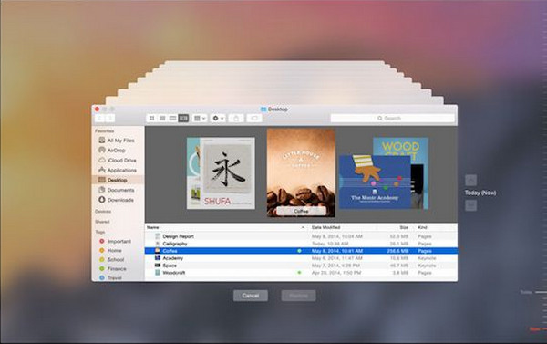Select The Music Academy cover thumbnail
The image size is (547, 344).
375,182
